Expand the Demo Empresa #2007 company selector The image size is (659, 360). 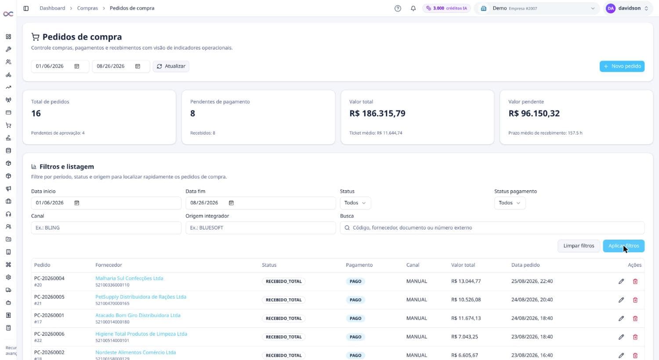coord(537,8)
